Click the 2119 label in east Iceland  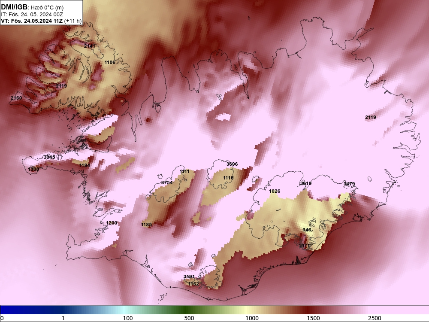pyautogui.click(x=371, y=118)
